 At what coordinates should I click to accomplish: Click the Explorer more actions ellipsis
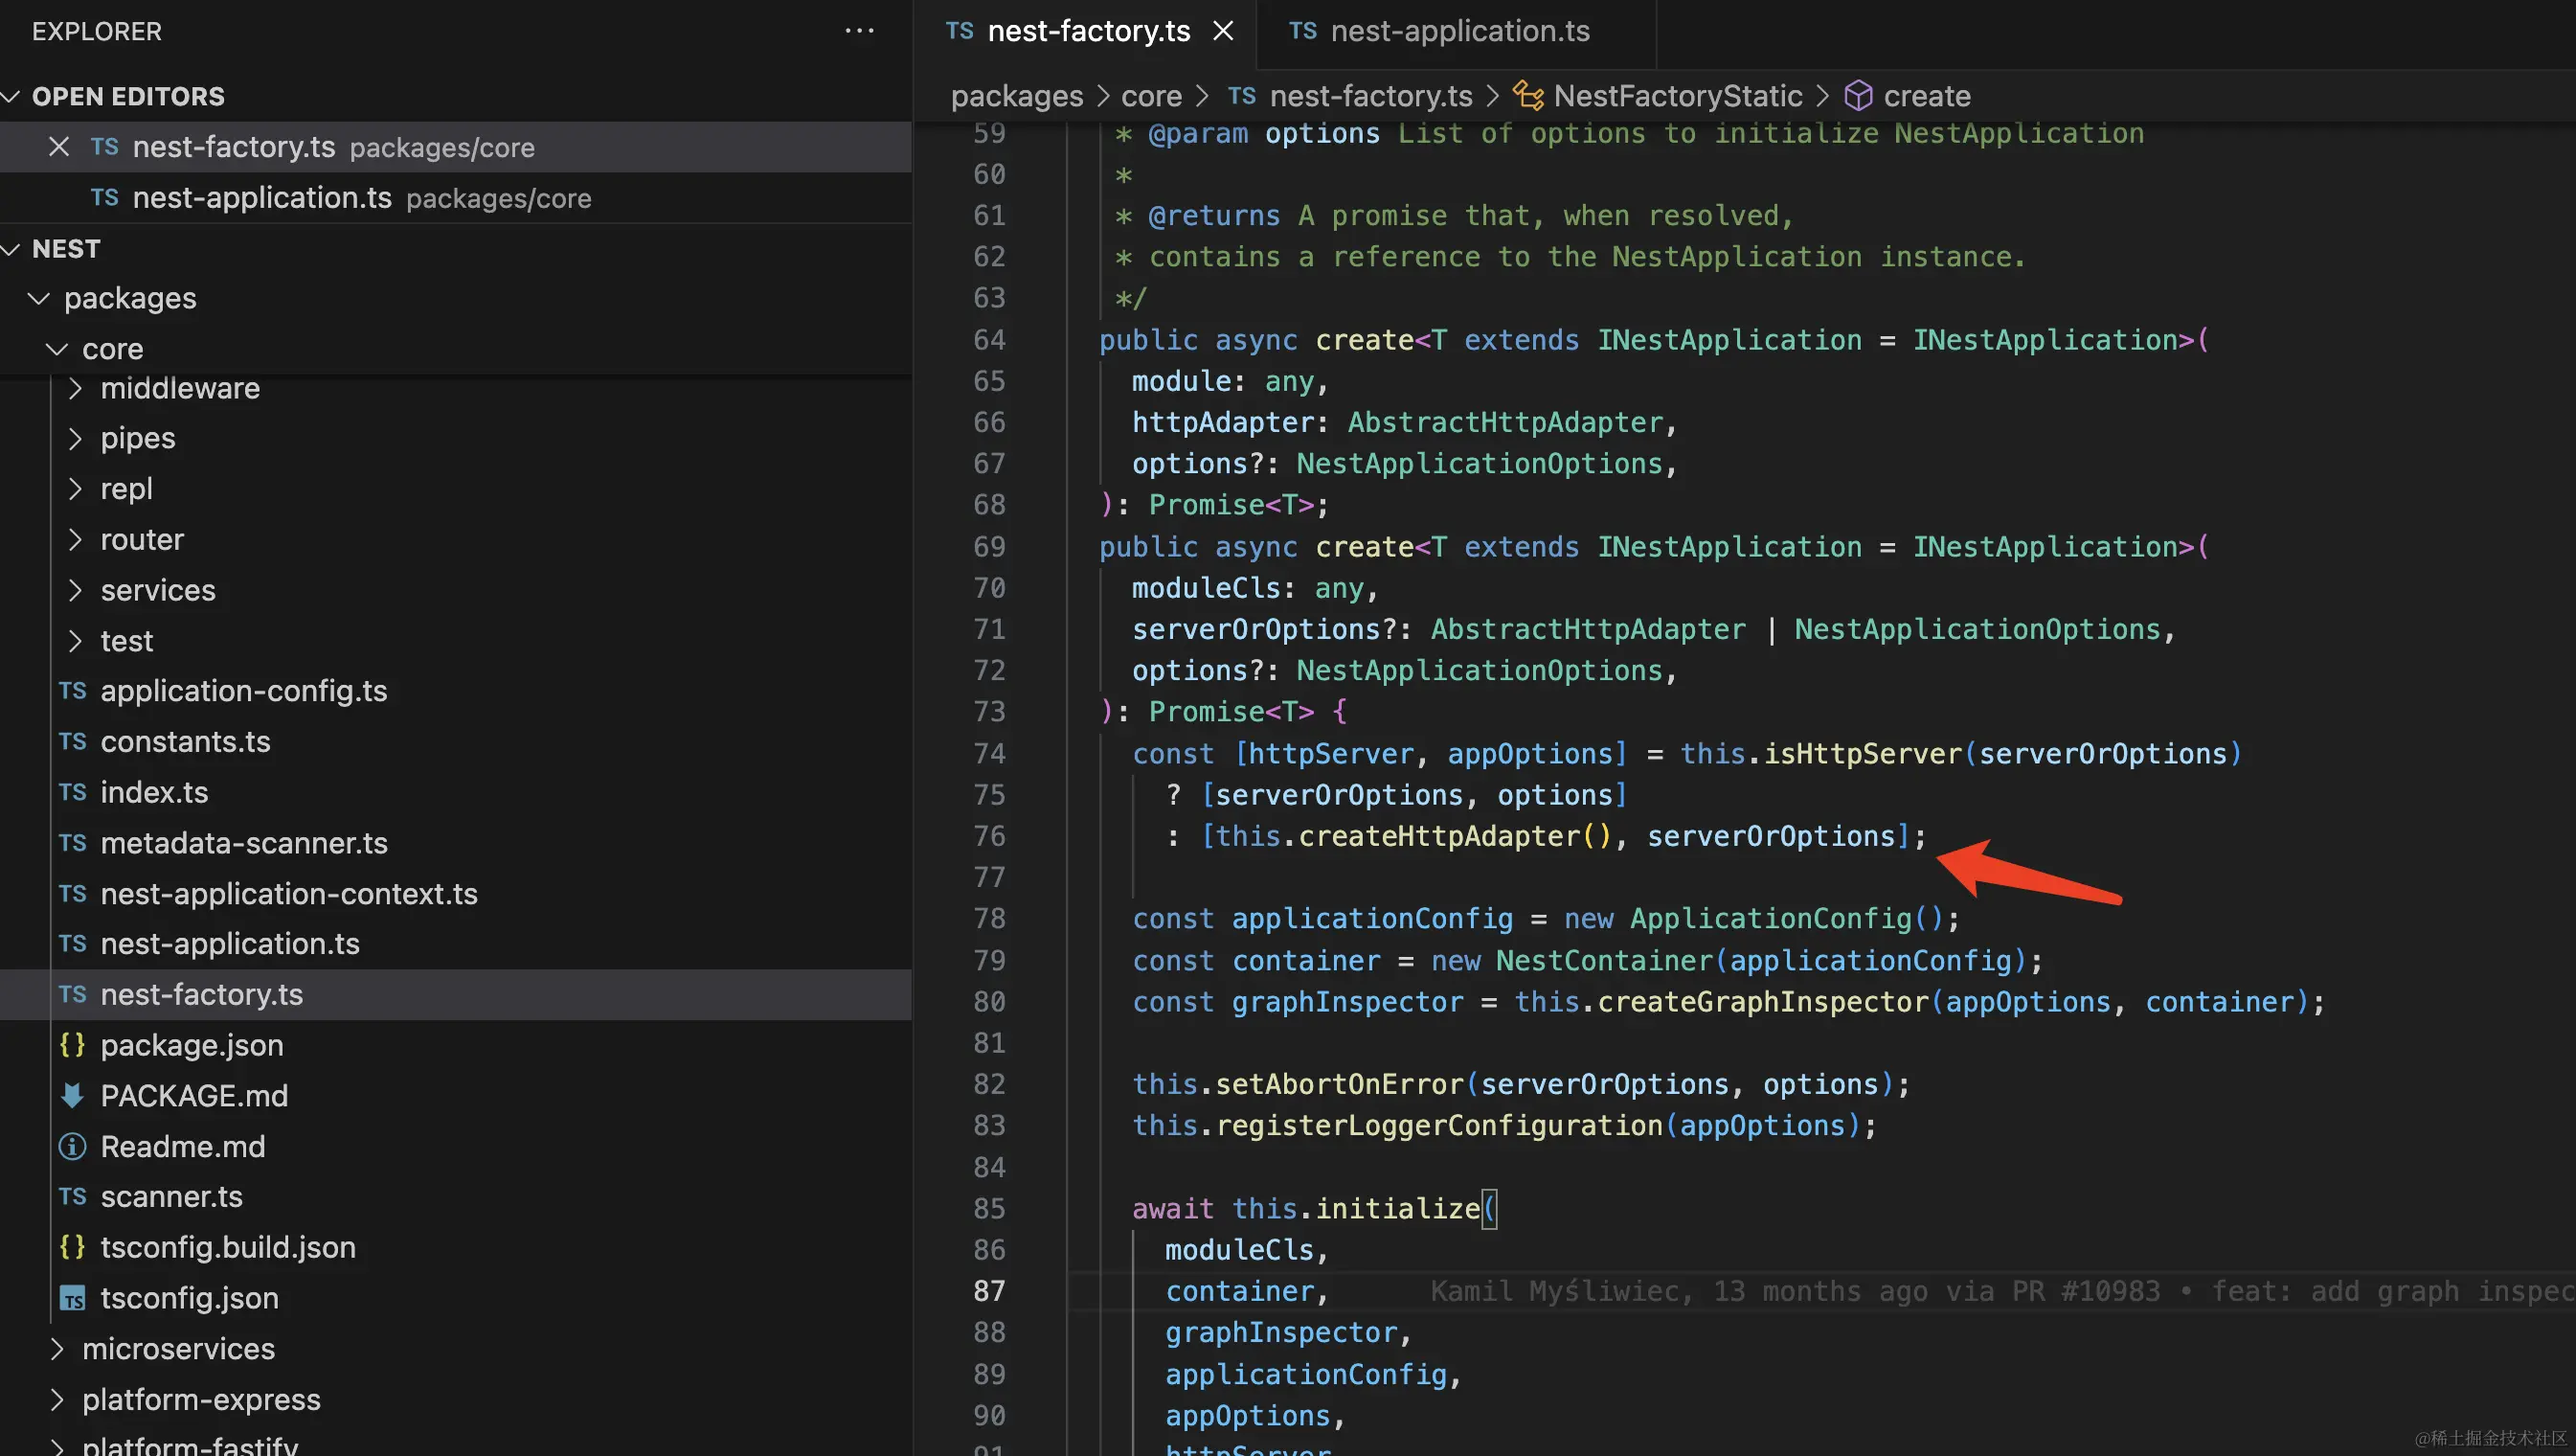[859, 31]
